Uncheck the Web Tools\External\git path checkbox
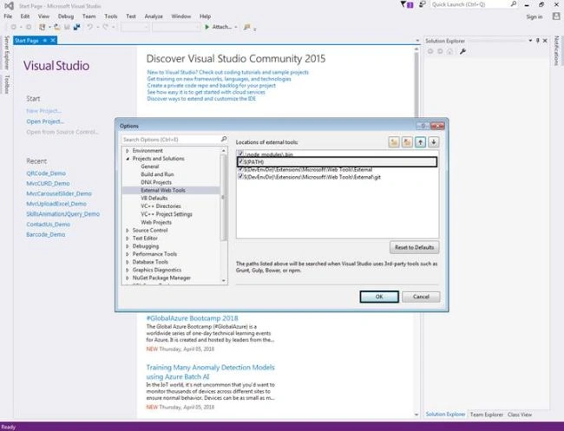The height and width of the screenshot is (431, 564). click(x=240, y=177)
